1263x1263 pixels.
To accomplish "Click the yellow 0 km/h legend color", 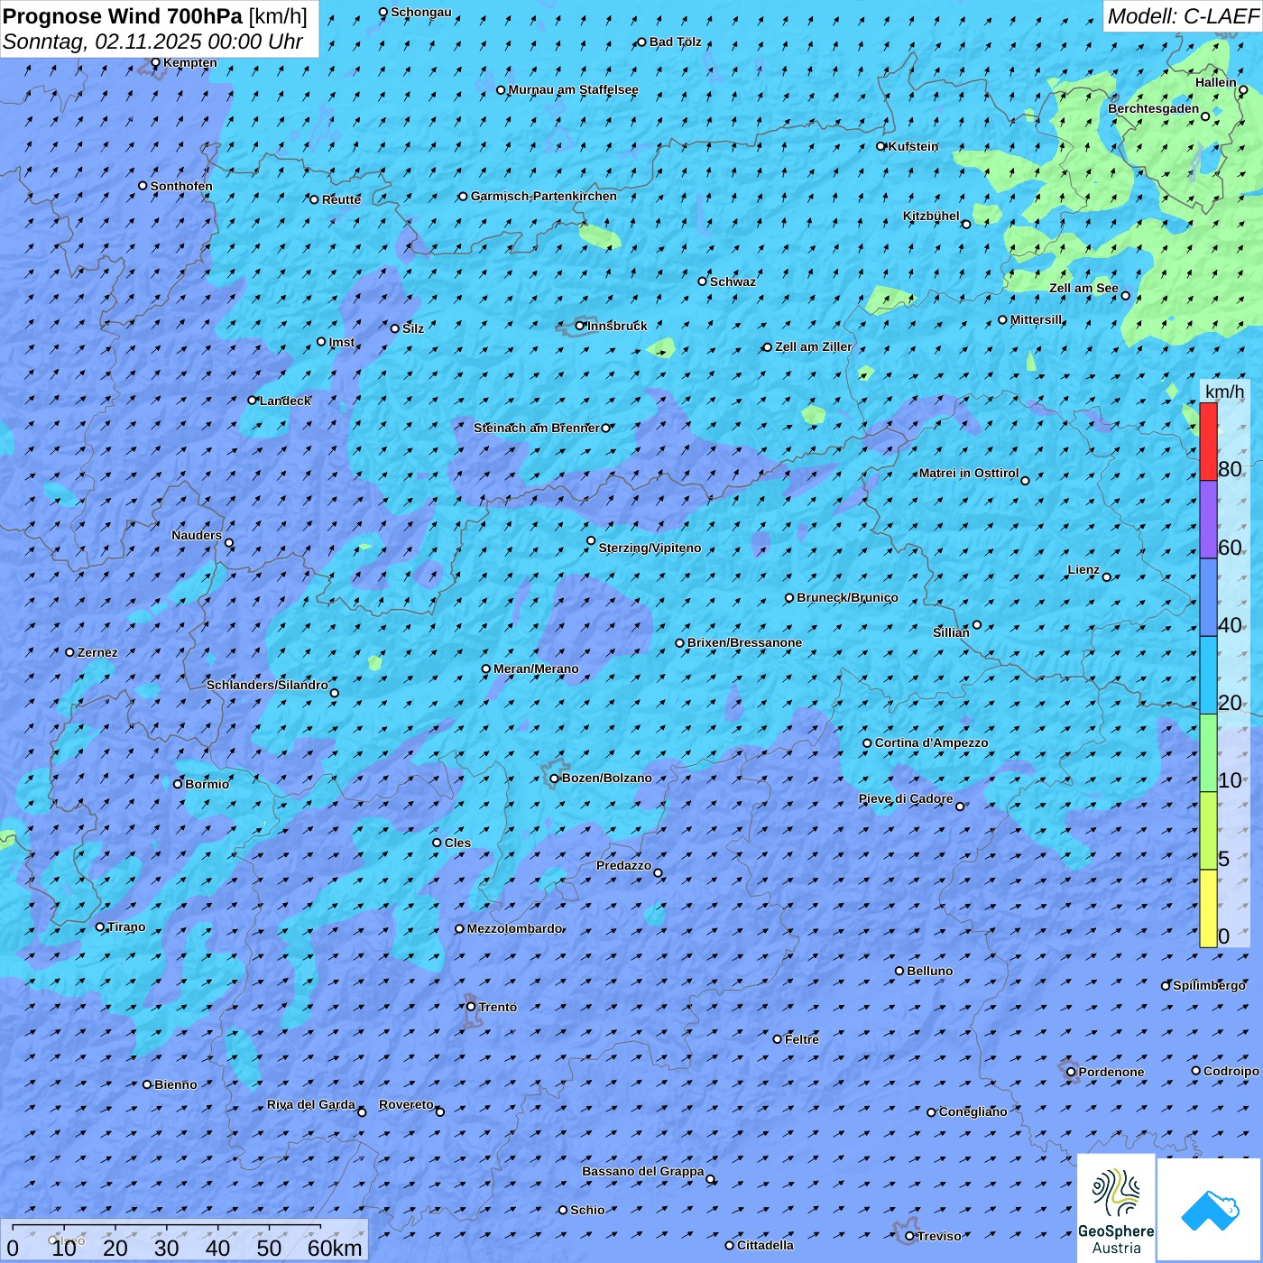I will tap(1208, 908).
